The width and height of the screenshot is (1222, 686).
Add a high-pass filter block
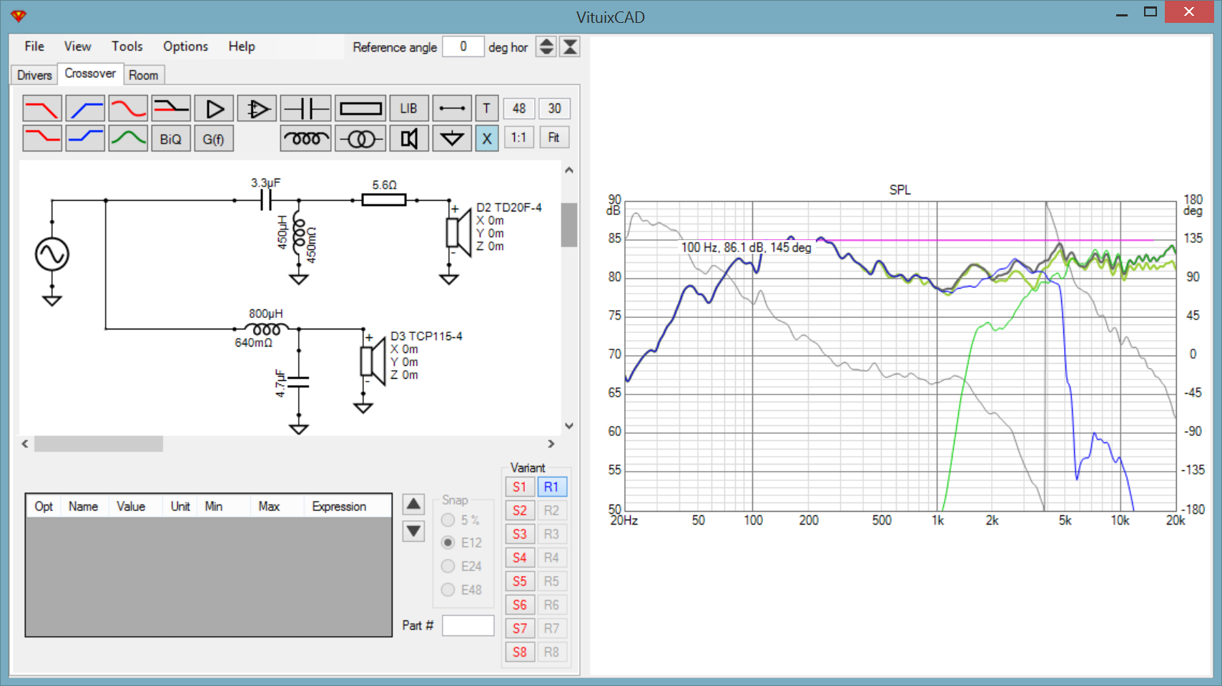tap(85, 109)
